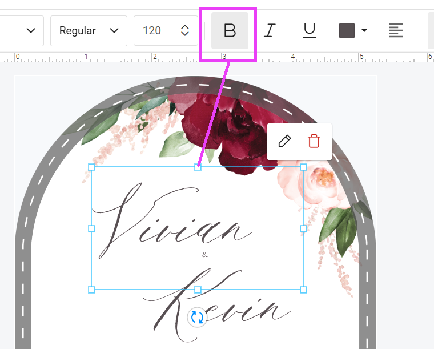
Task: Click the bottom-middle selection handle
Action: pos(198,290)
